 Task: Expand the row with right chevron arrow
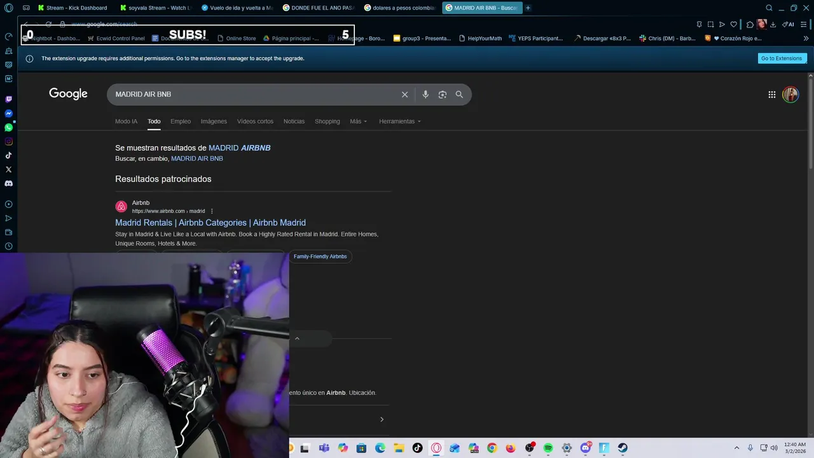(382, 419)
